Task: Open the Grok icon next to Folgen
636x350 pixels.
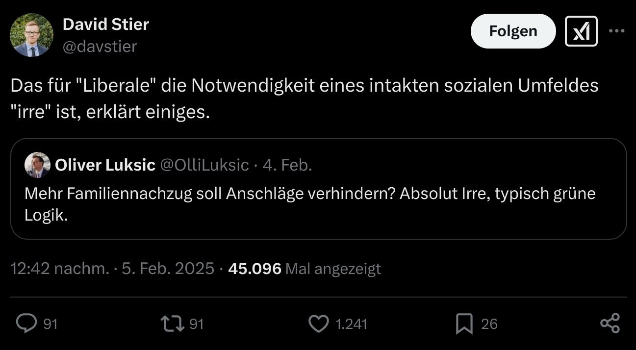Action: [581, 31]
